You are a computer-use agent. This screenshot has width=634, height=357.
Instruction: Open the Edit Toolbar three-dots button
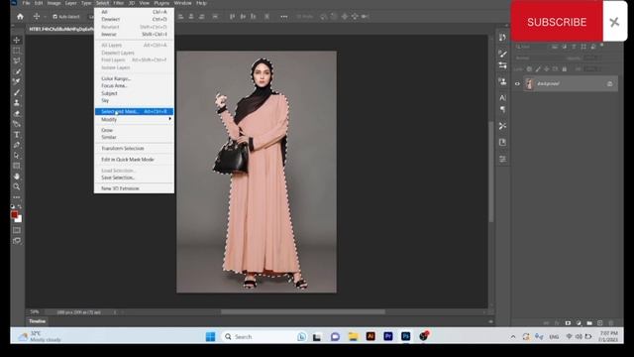point(17,197)
